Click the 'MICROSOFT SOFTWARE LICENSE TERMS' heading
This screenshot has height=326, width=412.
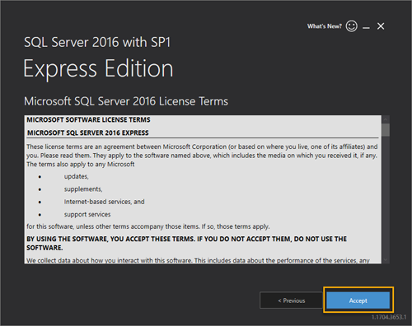click(x=88, y=120)
